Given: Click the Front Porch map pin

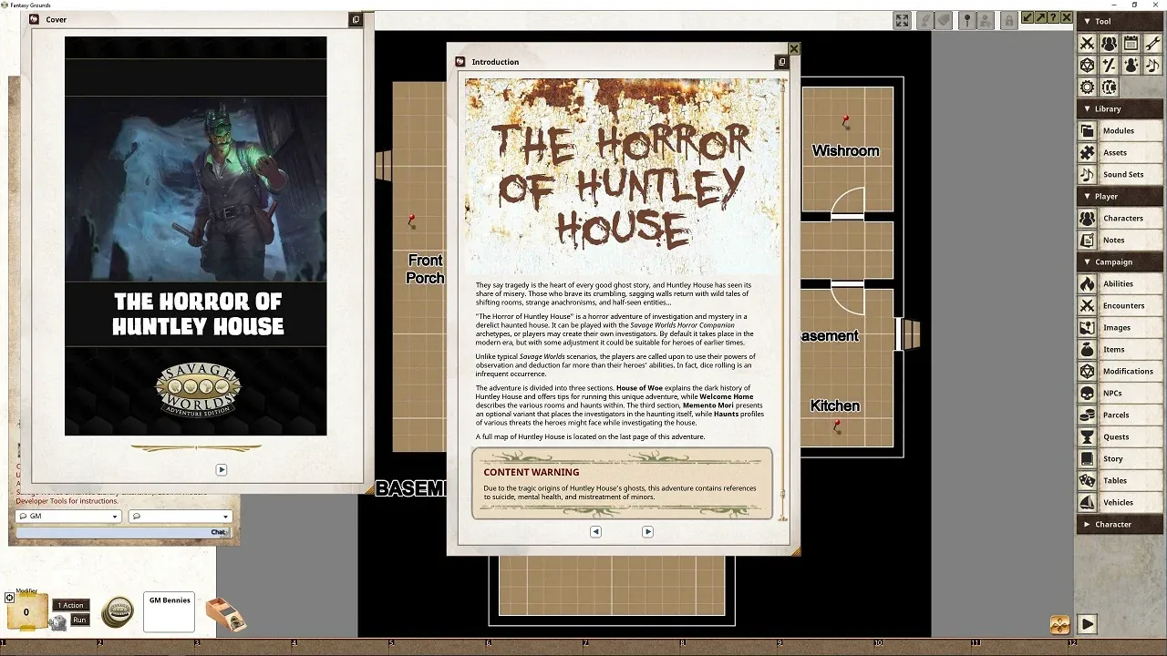Looking at the screenshot, I should [x=411, y=220].
